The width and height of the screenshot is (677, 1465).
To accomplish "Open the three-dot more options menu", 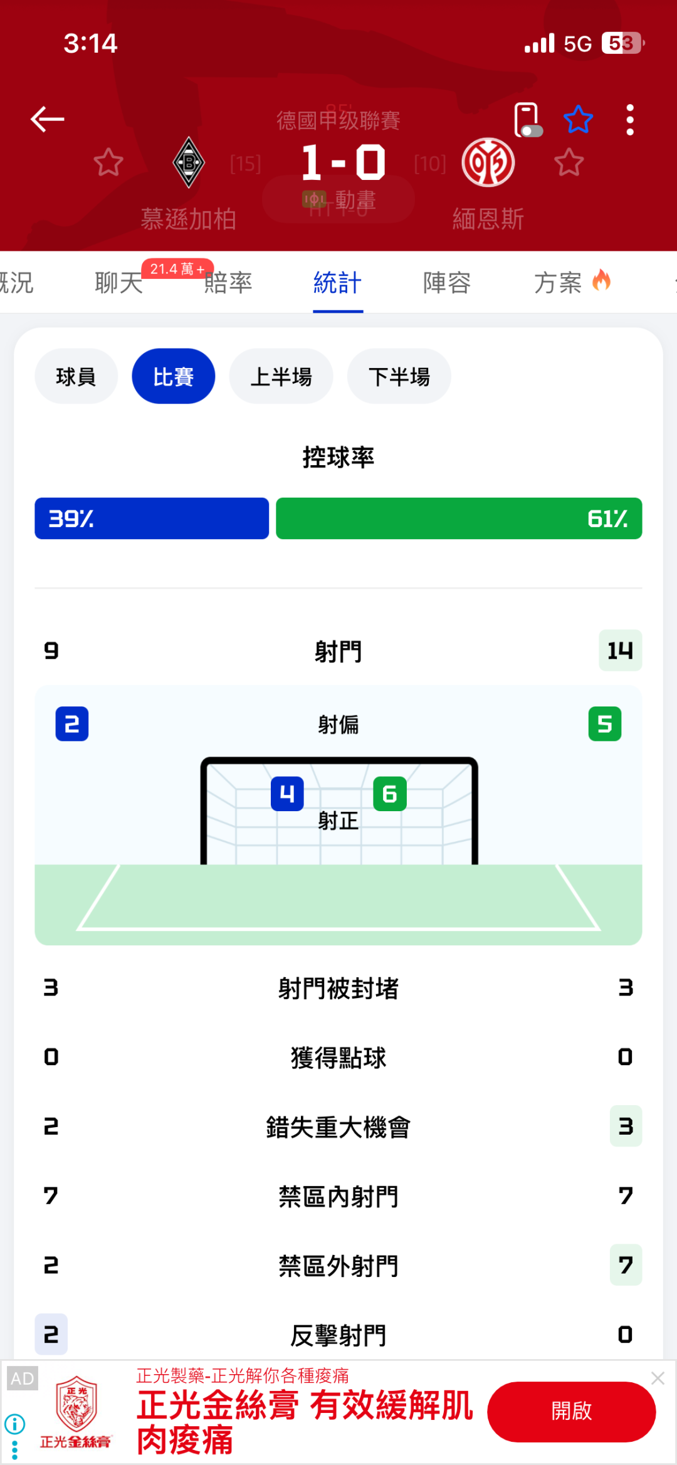I will 630,119.
